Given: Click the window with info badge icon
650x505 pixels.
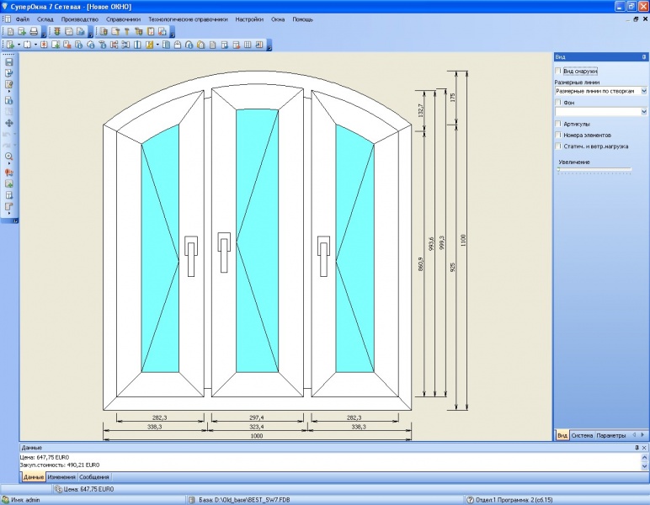Looking at the screenshot, I should 78,45.
